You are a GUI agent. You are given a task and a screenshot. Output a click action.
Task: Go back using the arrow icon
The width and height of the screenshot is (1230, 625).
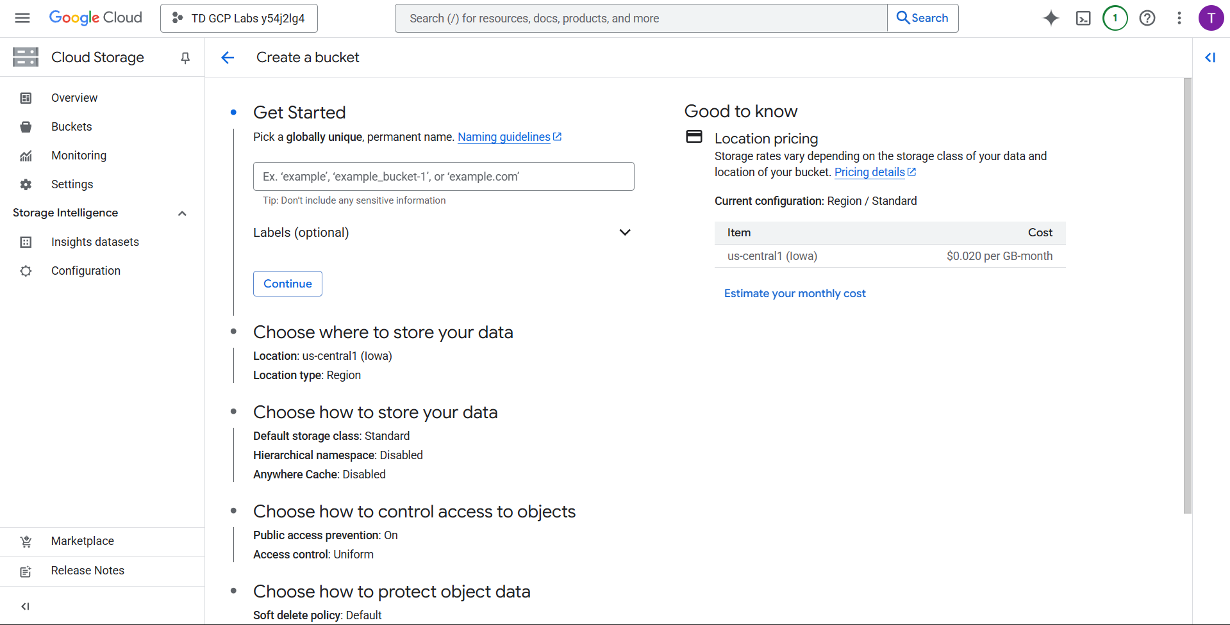tap(228, 58)
